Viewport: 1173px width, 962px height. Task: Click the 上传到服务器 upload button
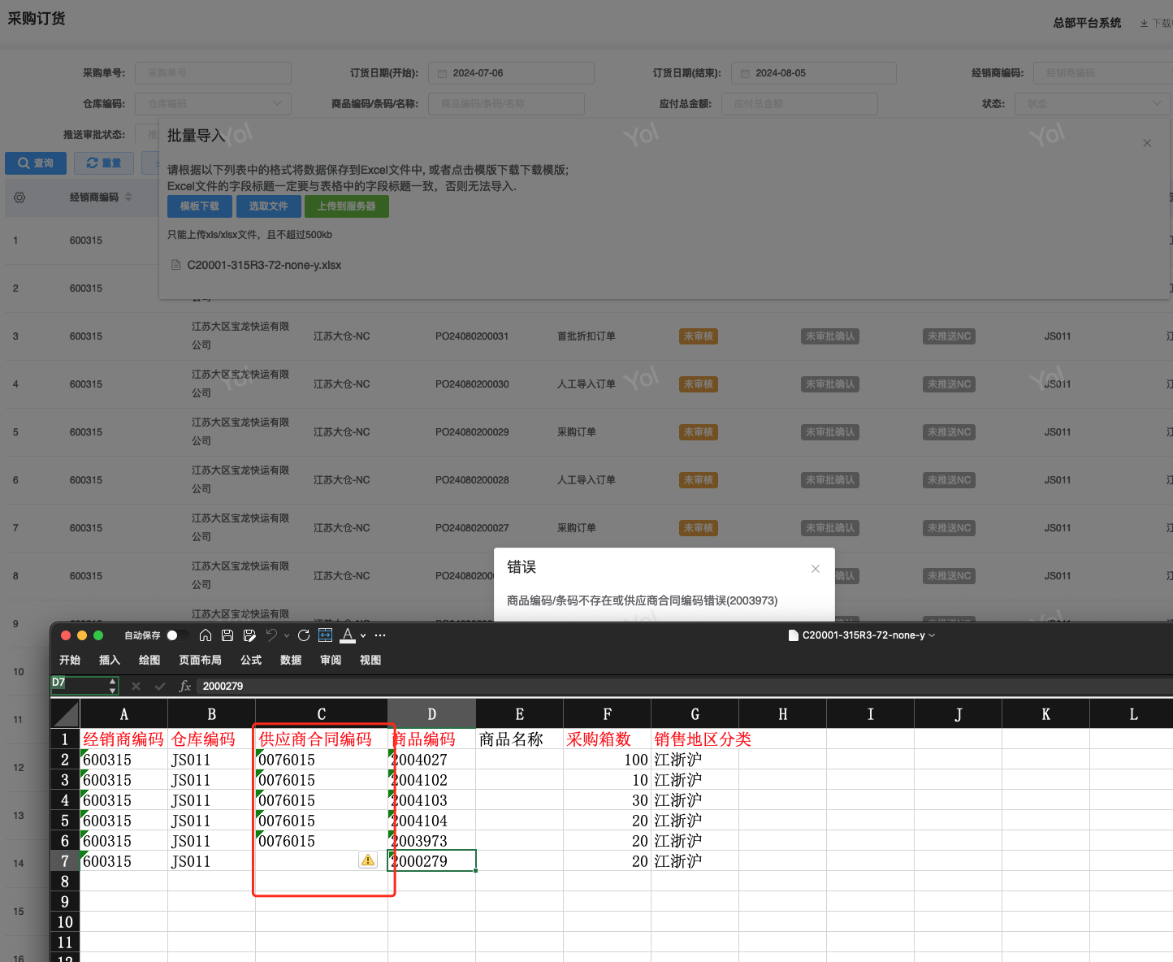click(347, 206)
